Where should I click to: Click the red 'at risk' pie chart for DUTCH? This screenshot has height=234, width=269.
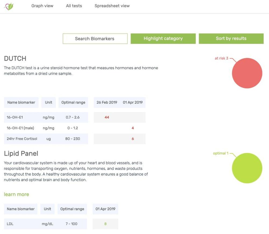click(x=247, y=73)
